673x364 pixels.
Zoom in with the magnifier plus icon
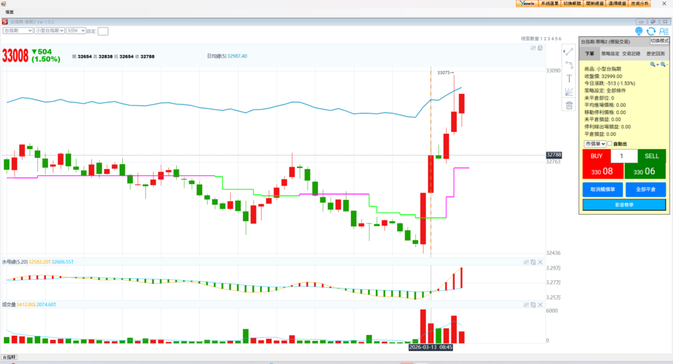[x=653, y=64]
